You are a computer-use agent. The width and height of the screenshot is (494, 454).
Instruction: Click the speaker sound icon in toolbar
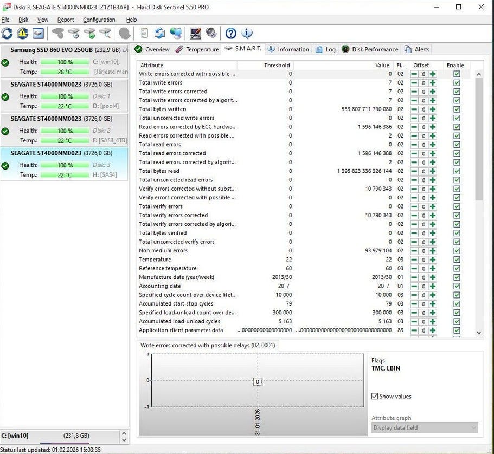tap(211, 34)
